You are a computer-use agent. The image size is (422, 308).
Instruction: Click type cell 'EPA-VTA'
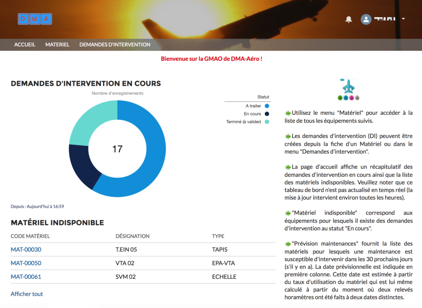[x=223, y=263]
